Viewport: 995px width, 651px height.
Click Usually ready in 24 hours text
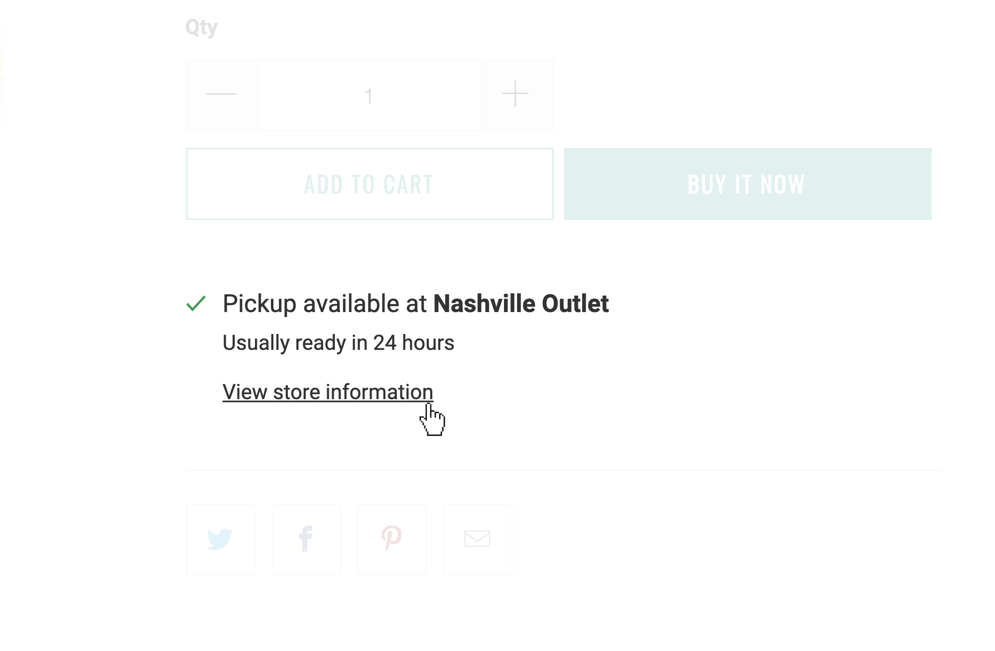click(339, 342)
